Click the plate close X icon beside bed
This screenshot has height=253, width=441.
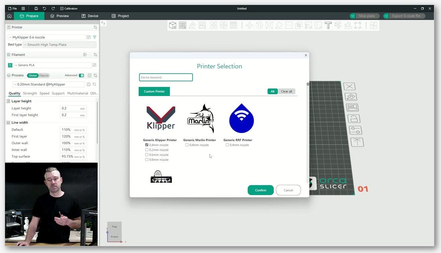pos(349,86)
